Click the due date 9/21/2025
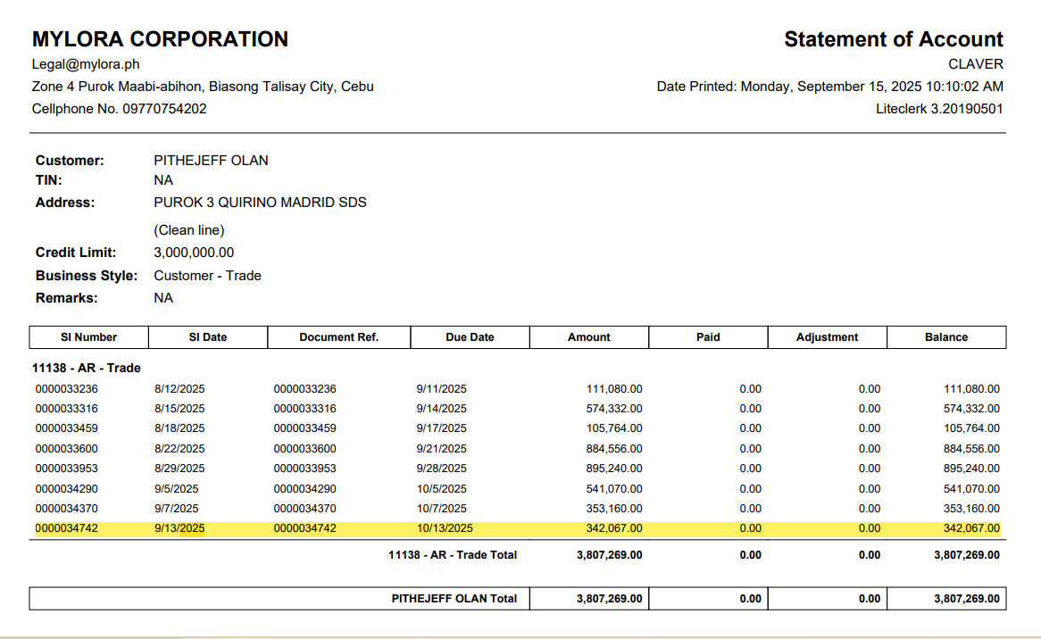This screenshot has height=639, width=1041. [x=441, y=449]
